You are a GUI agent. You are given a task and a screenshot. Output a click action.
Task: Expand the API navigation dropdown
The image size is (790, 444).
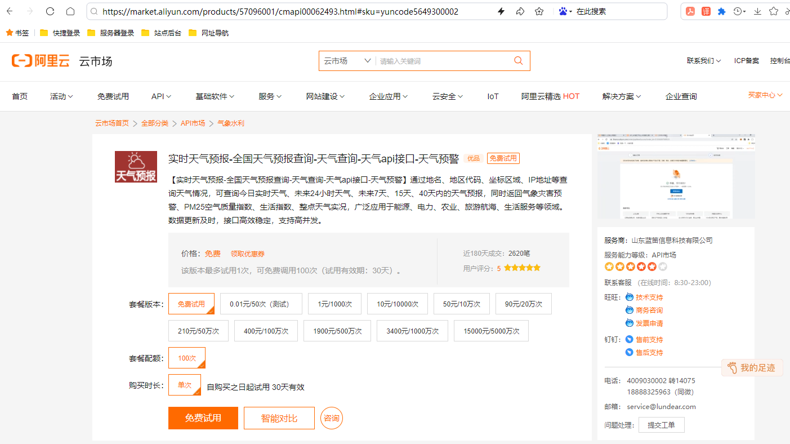pos(161,96)
